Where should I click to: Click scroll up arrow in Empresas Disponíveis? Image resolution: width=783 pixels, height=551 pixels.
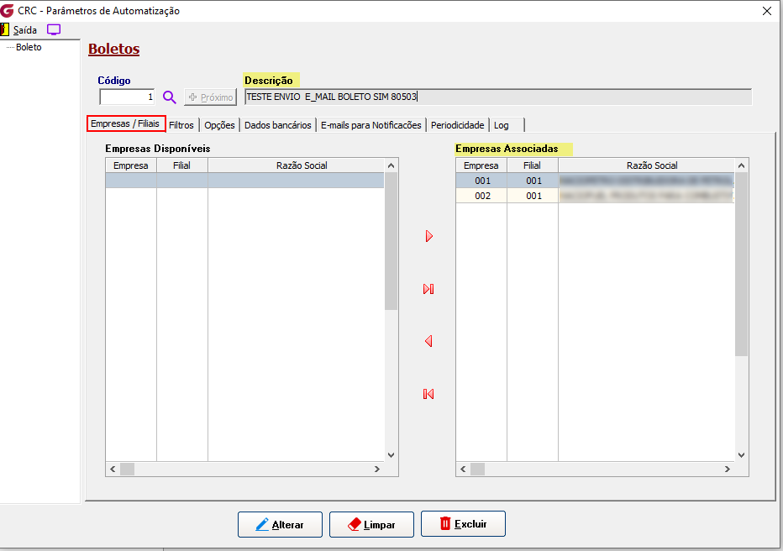[x=391, y=165]
